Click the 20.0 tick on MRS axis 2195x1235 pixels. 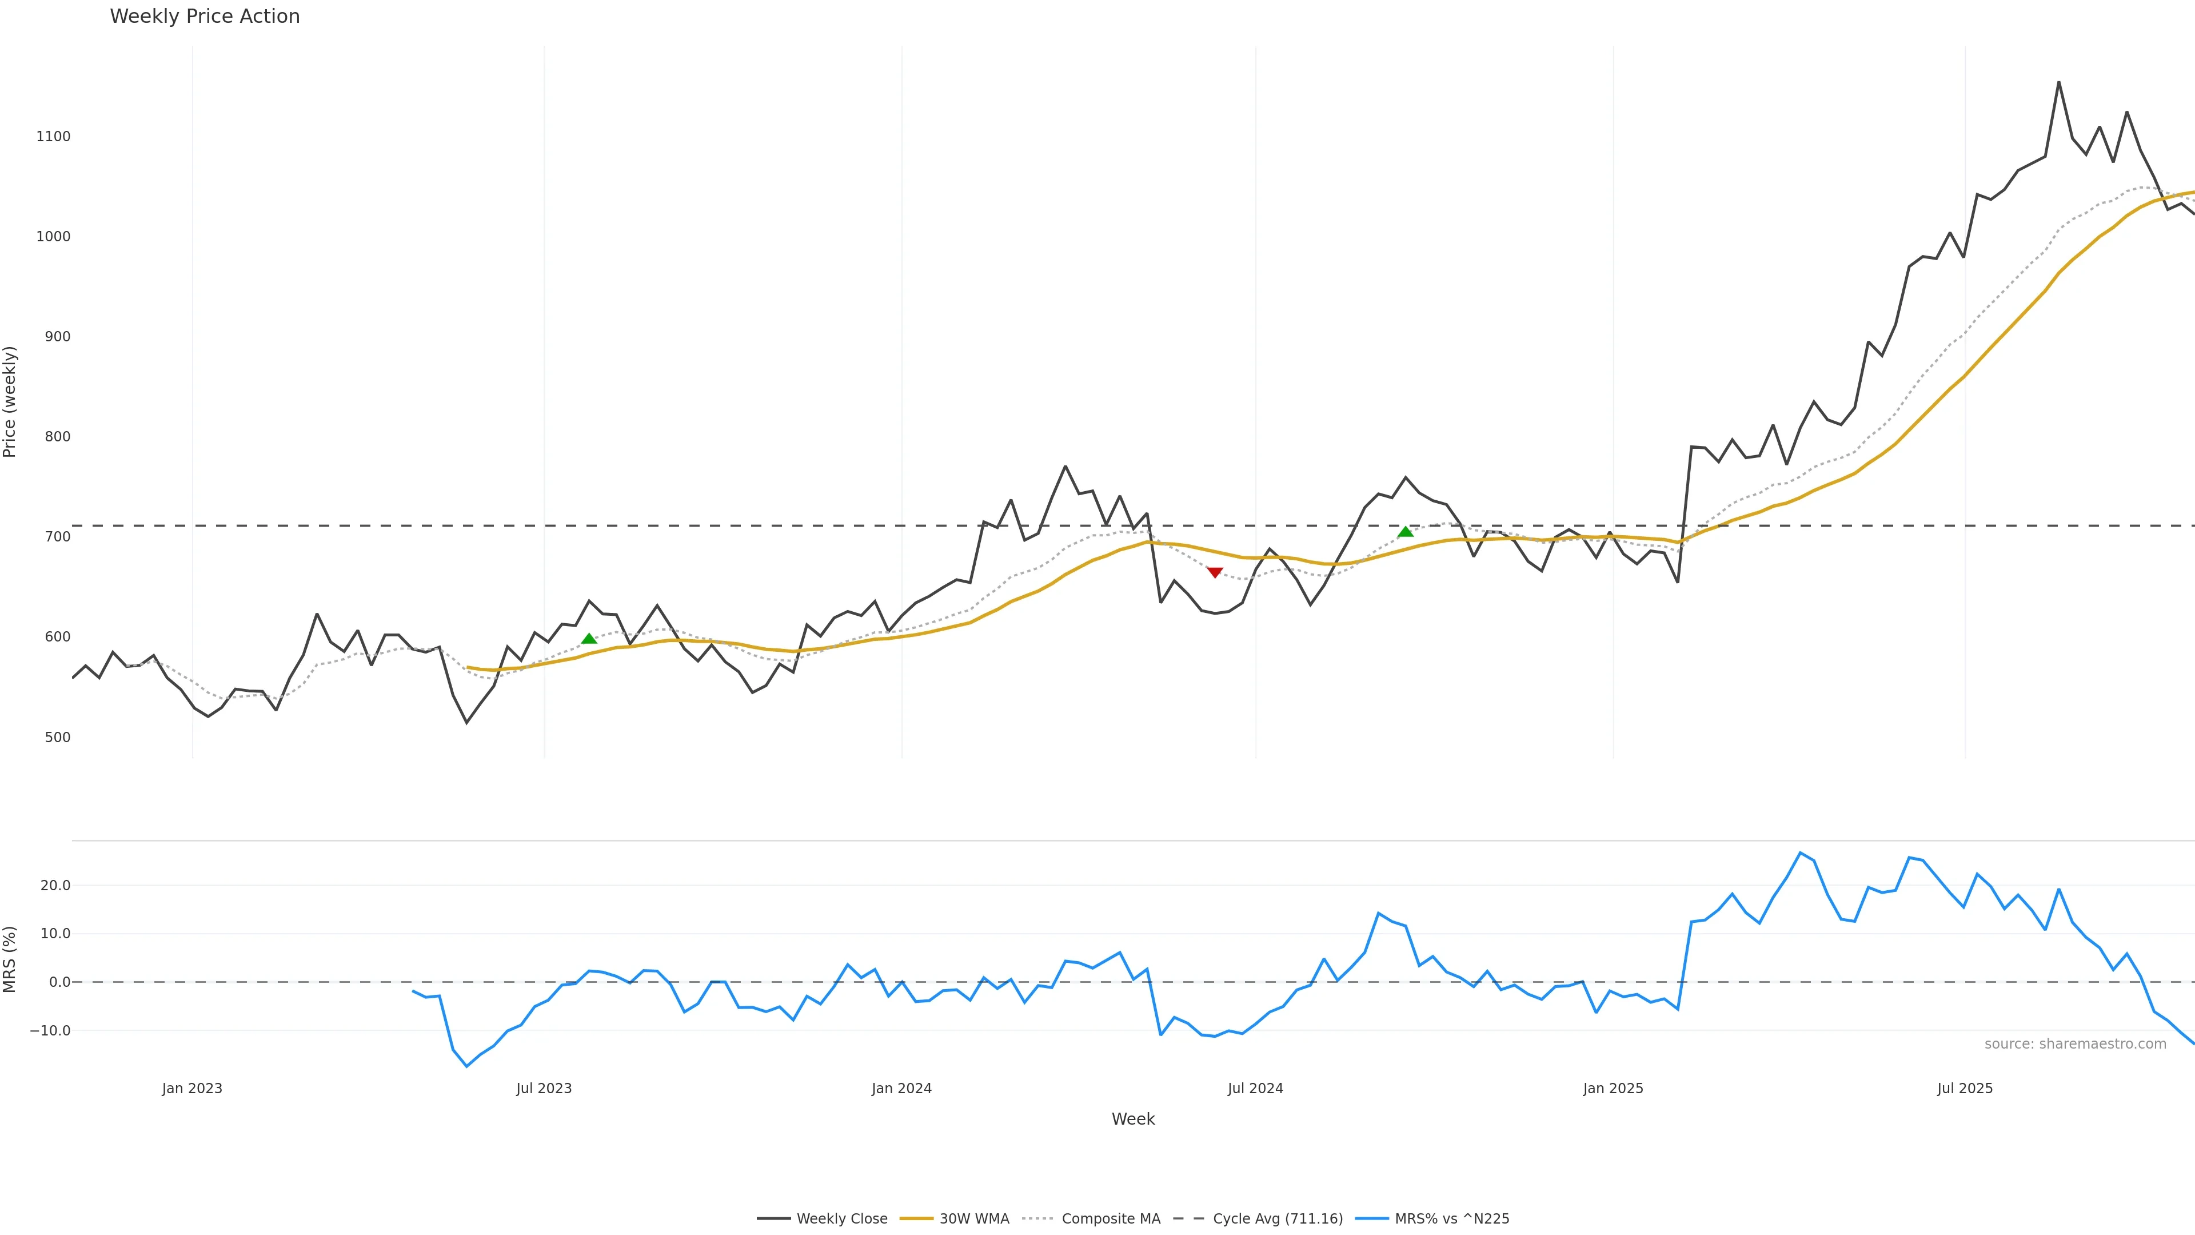coord(55,886)
